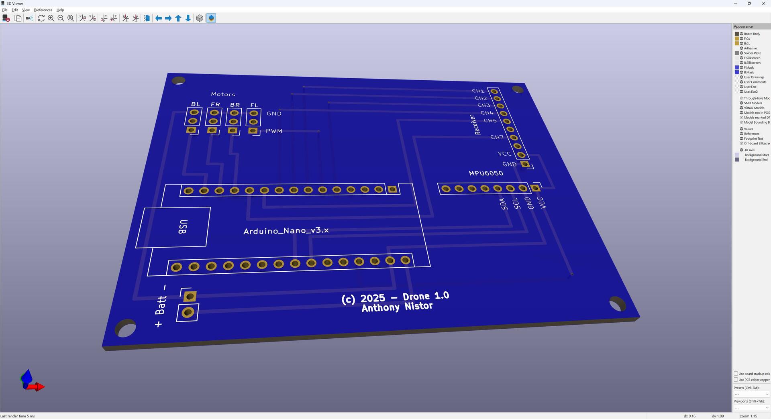Pan board down with the down arrow
Viewport: 771px width, 419px height.
click(188, 18)
